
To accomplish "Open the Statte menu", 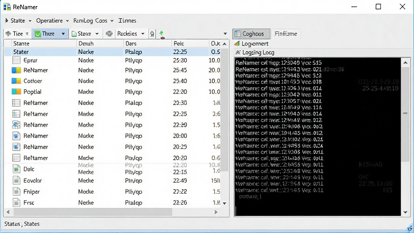I will click(18, 21).
